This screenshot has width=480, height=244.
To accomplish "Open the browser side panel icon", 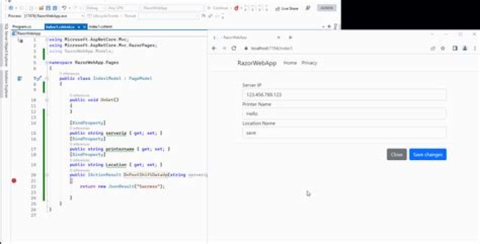I will tap(455, 49).
